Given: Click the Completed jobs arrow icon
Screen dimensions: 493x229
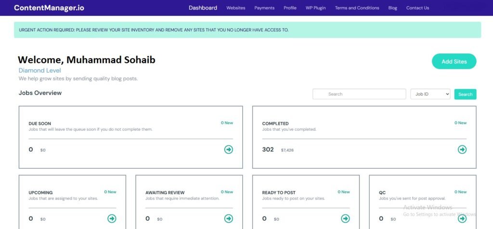Looking at the screenshot, I should [462, 150].
